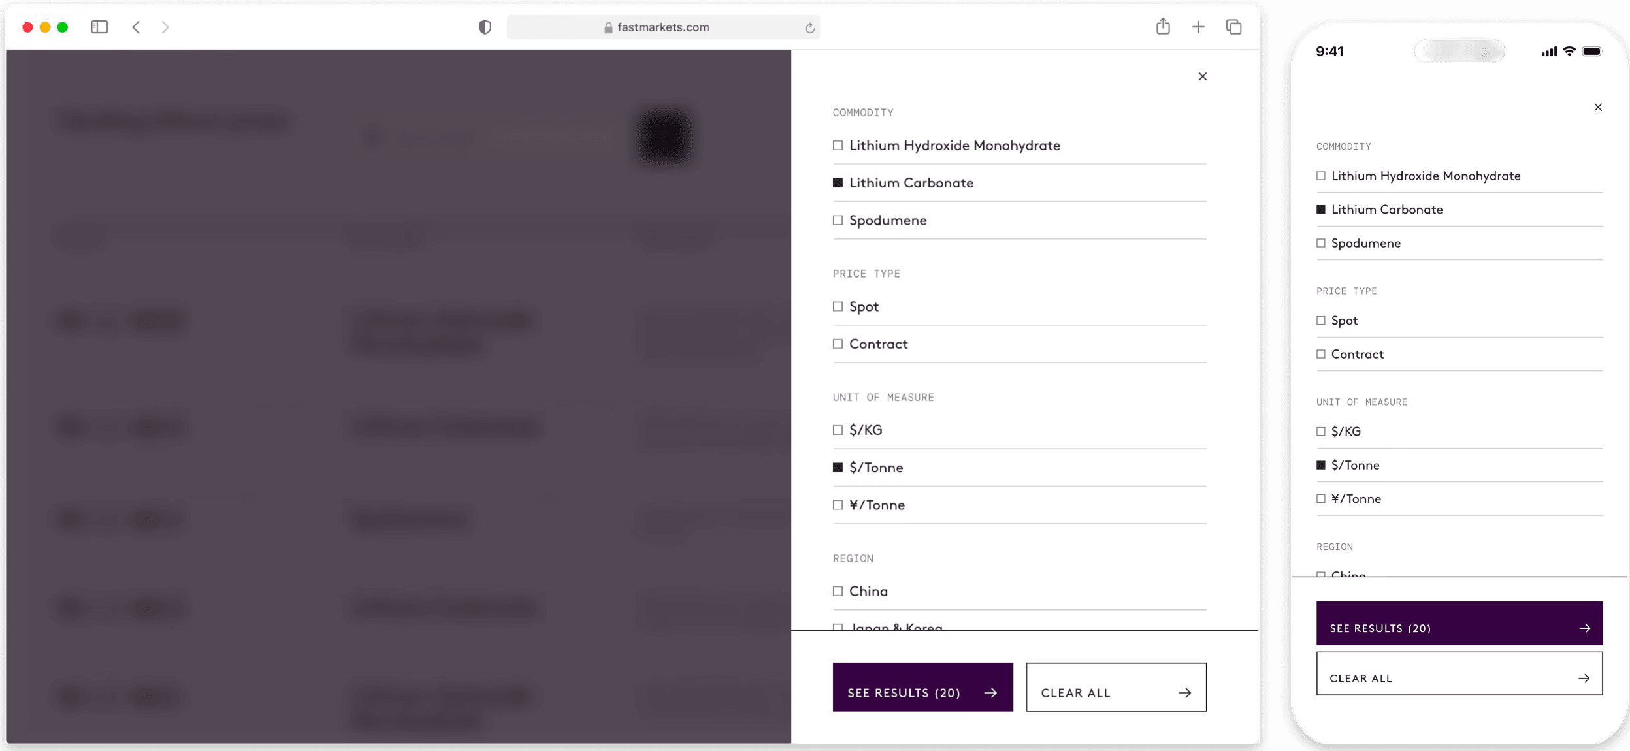Select Spot price type on desktop
This screenshot has height=751, width=1630.
point(838,306)
